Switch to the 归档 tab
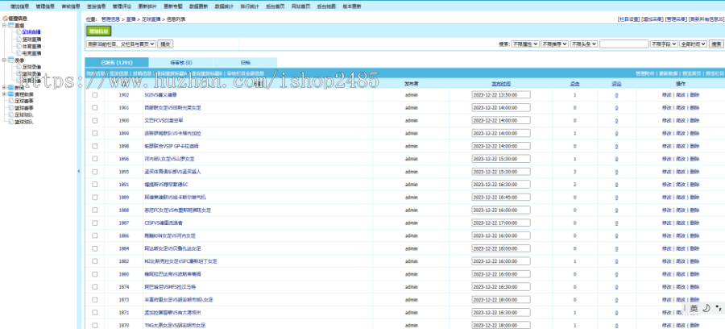 (246, 62)
